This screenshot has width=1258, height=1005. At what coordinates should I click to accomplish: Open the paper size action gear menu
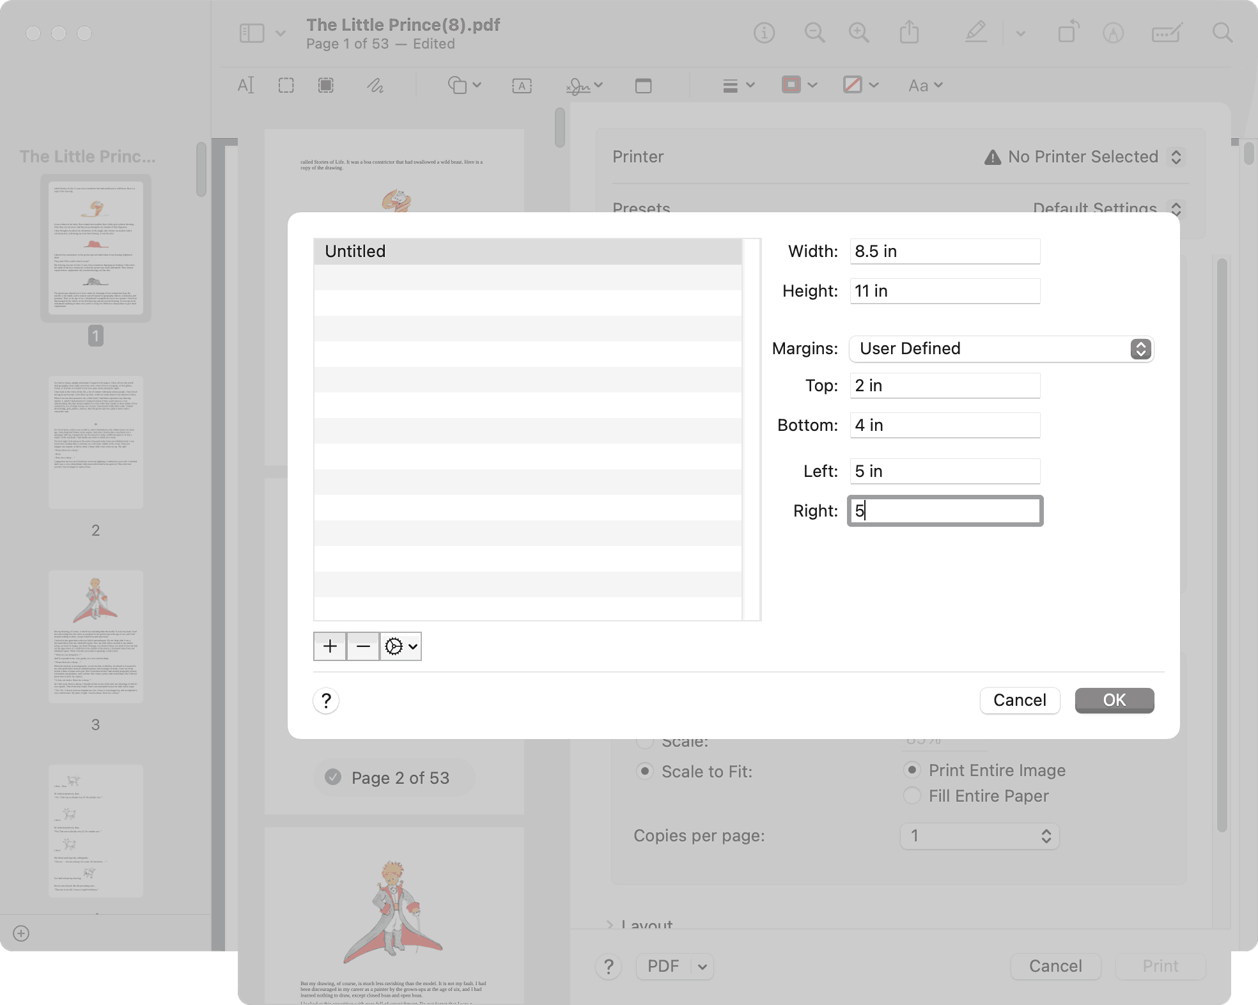tap(401, 646)
